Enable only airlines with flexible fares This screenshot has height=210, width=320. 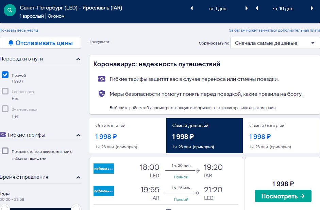[x=5, y=151]
